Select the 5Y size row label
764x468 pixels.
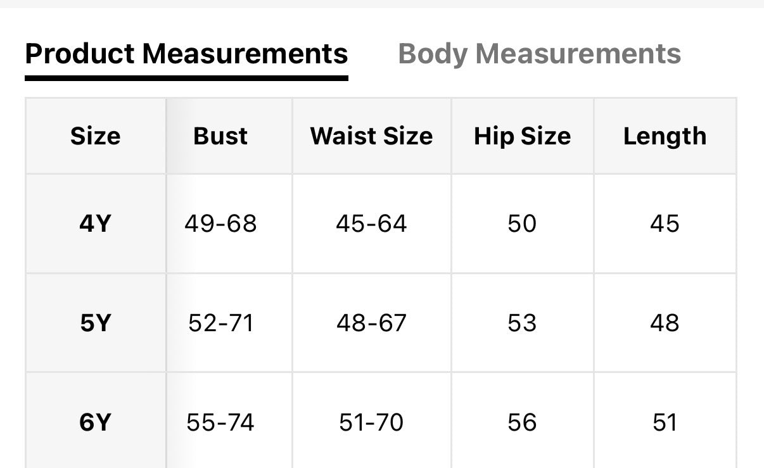pyautogui.click(x=95, y=323)
